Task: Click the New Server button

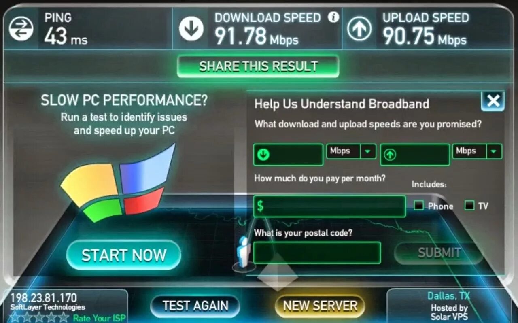Action: pos(320,306)
